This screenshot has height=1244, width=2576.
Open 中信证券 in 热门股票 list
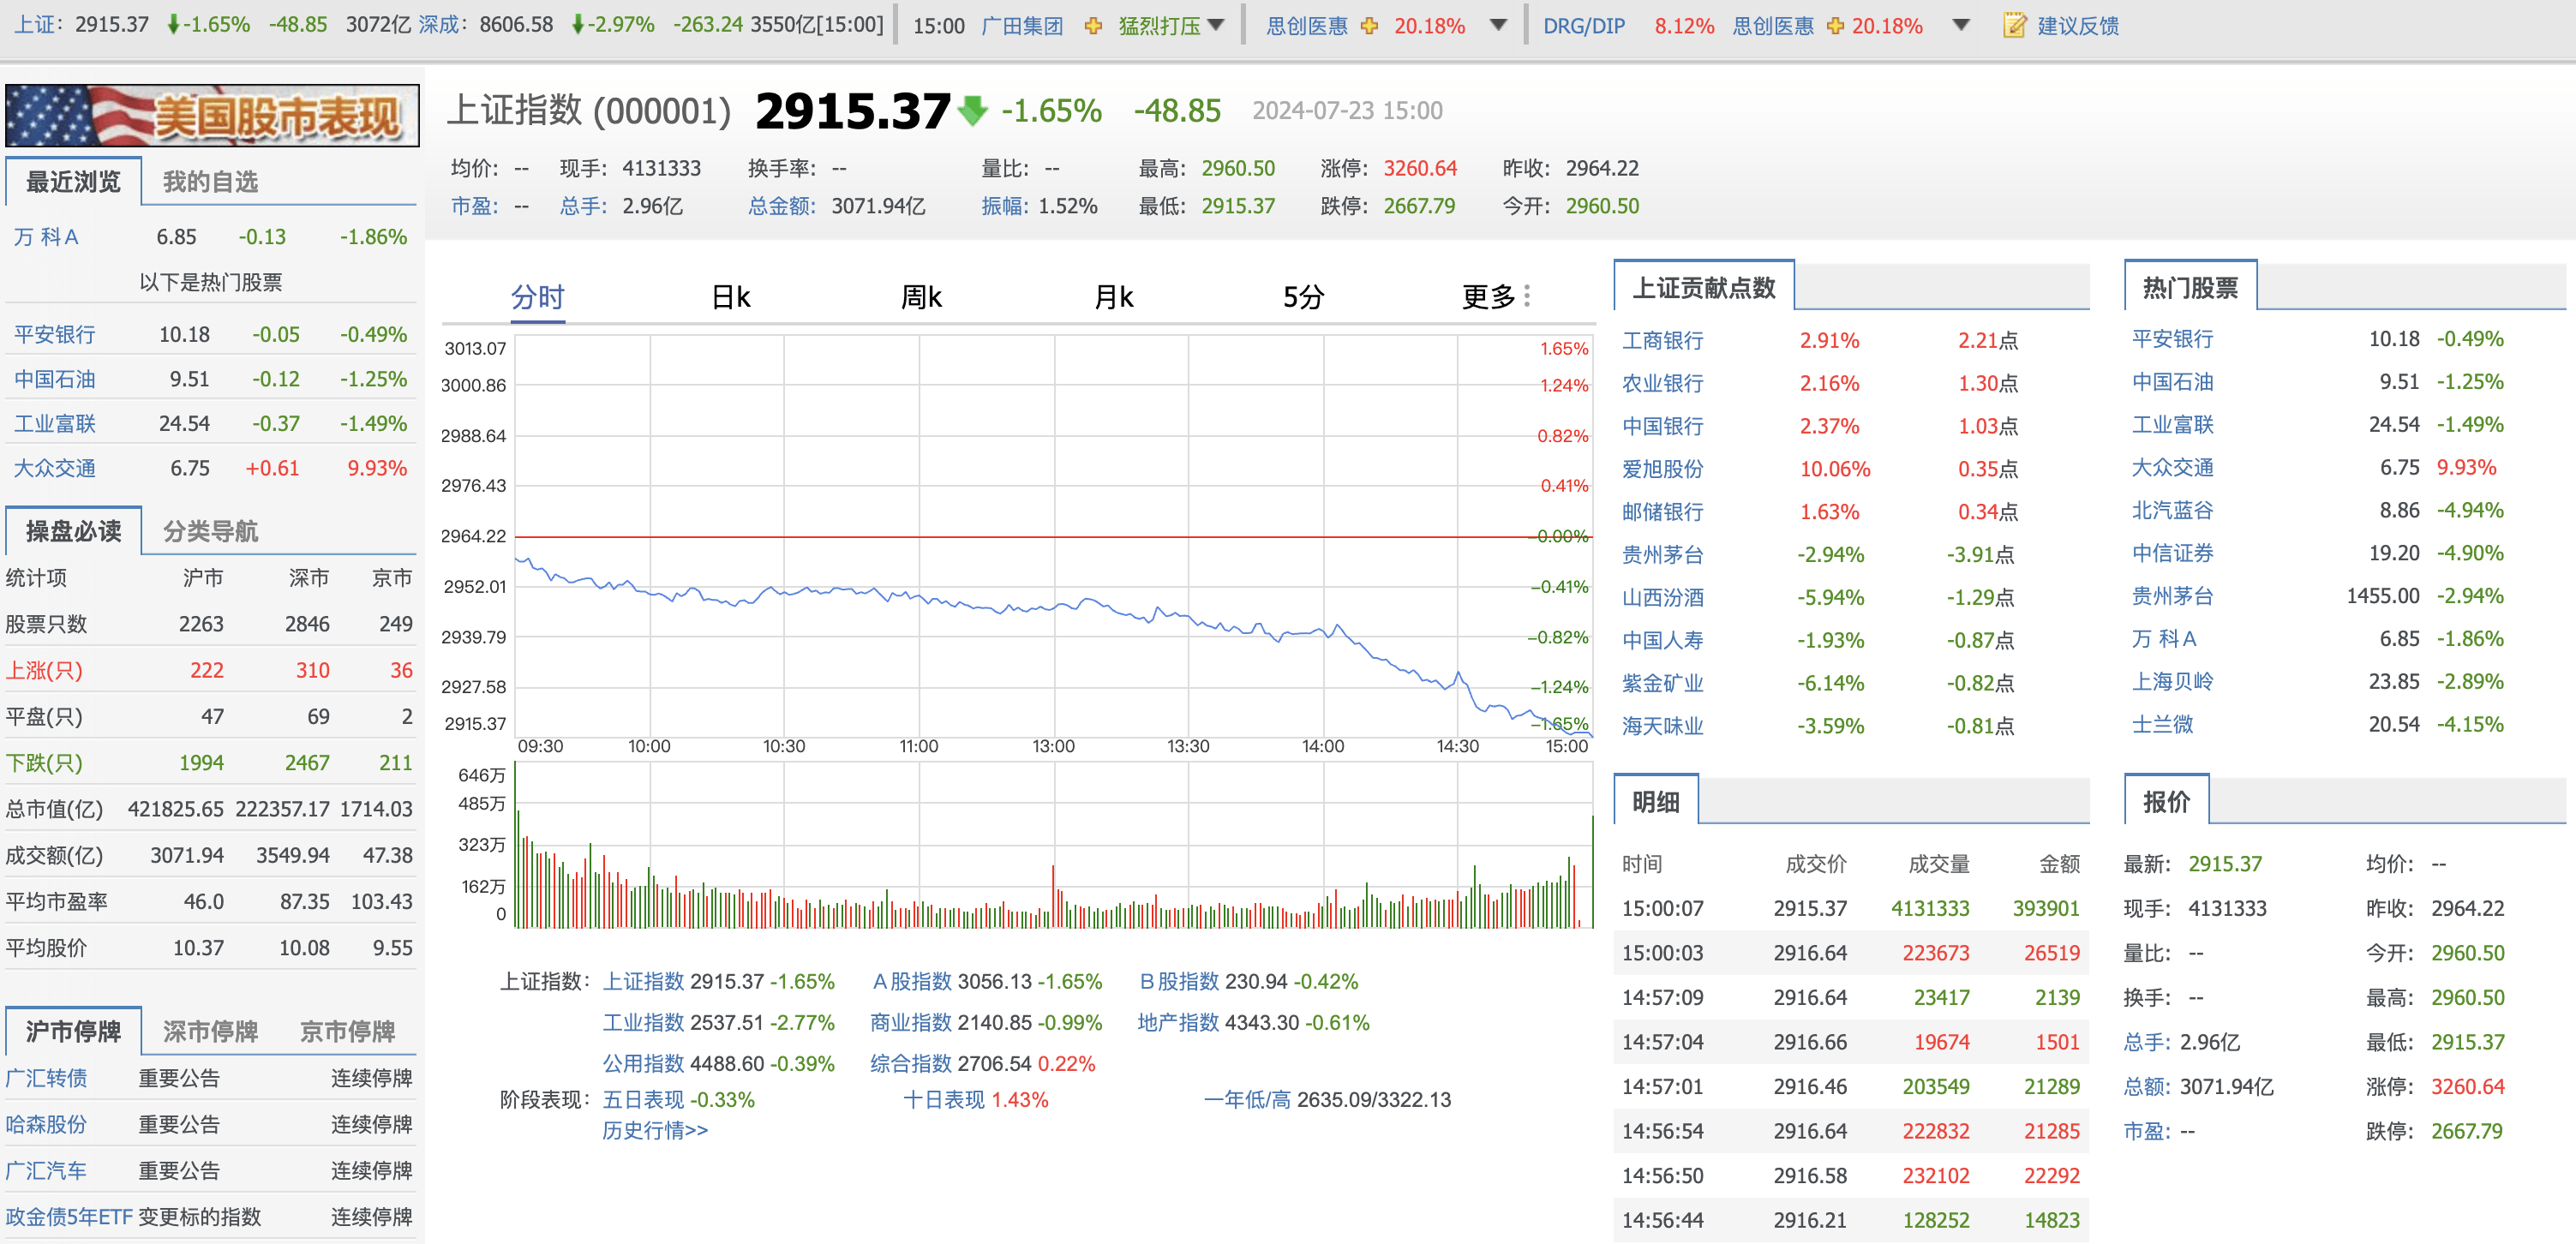click(x=2172, y=553)
